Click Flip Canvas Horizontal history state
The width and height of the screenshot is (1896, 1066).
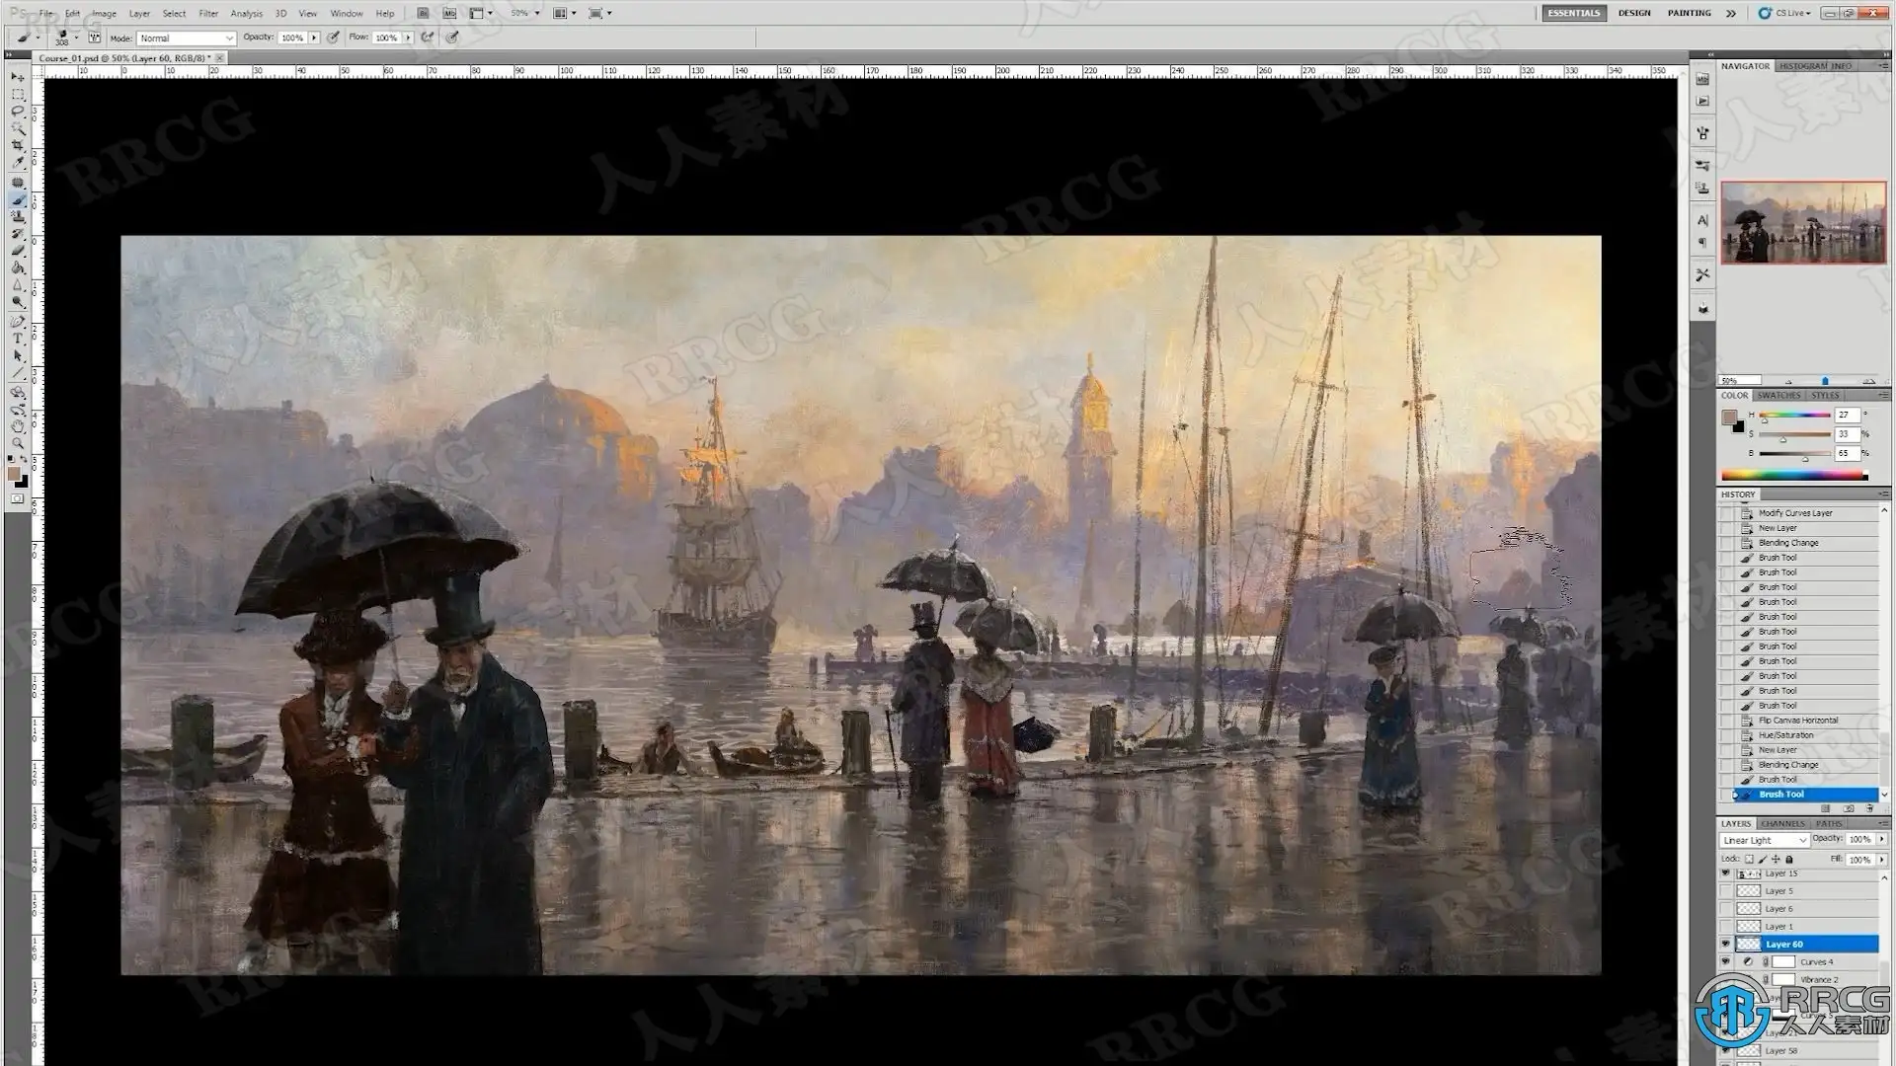(1797, 721)
